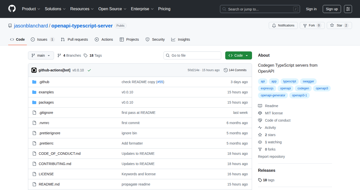Switch to the Issues tab
Screen dimensions: 360x190
point(42,39)
